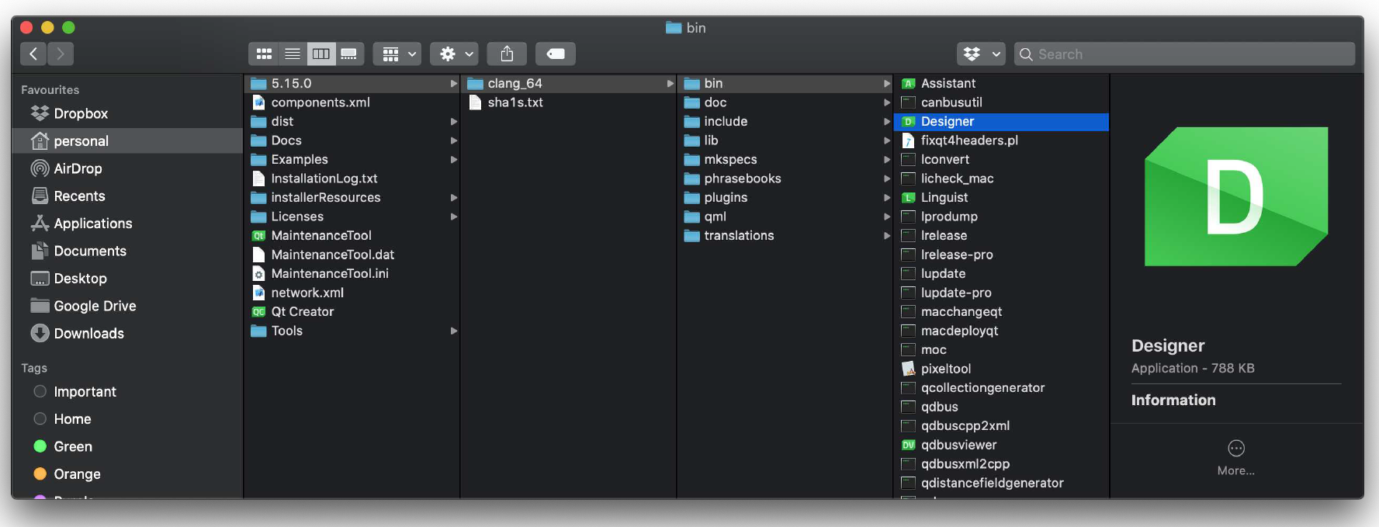Go forward with the forward arrow
The height and width of the screenshot is (527, 1379).
tap(61, 54)
